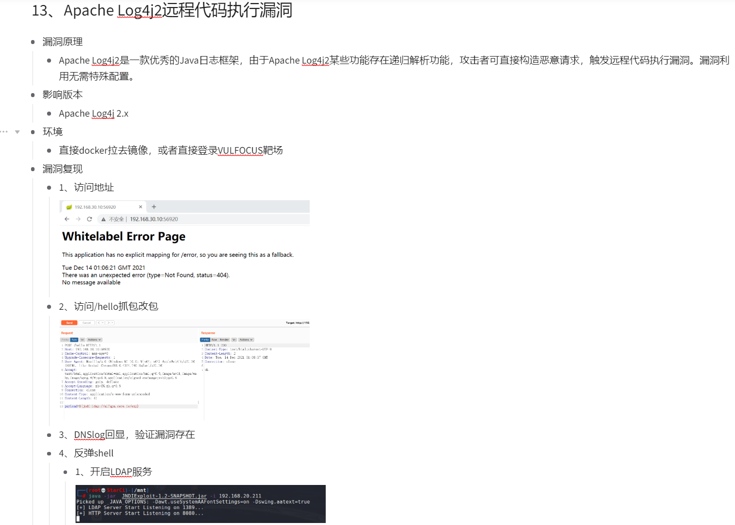Click the Apache Log4j 2.x line
735x525 pixels.
[94, 114]
